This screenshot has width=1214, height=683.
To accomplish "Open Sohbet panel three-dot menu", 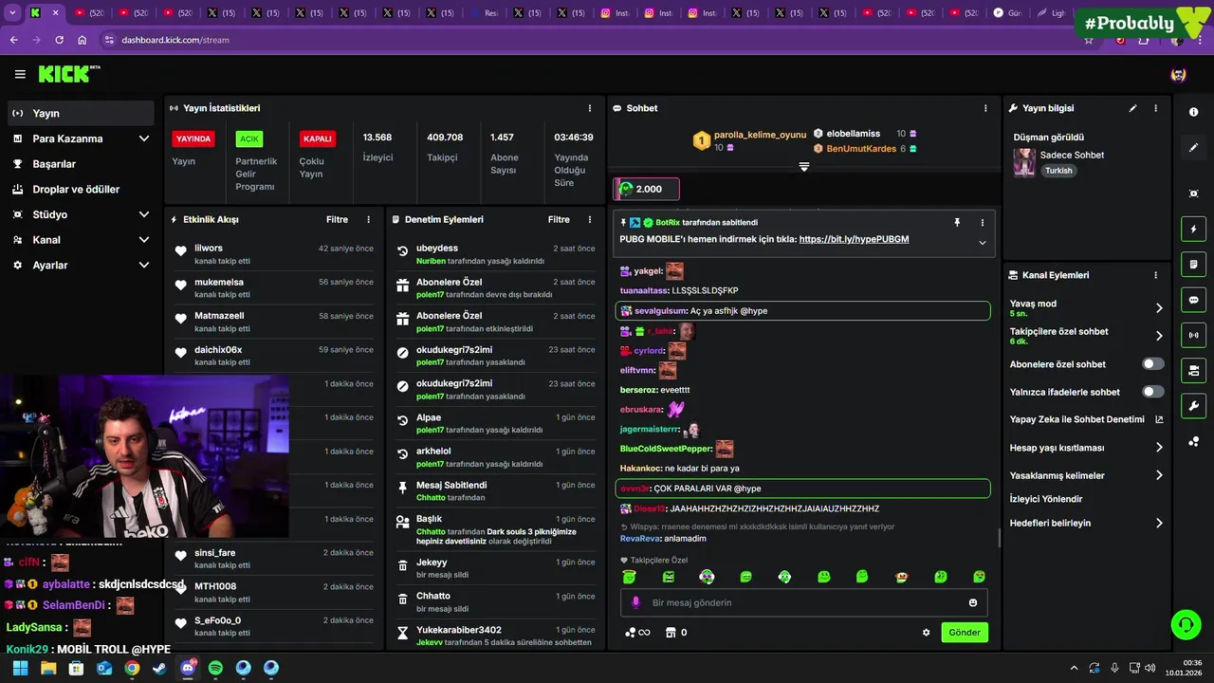I will (985, 108).
